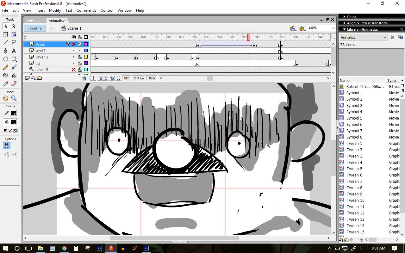
Task: Select the Selection (arrow) tool
Action: [6, 26]
